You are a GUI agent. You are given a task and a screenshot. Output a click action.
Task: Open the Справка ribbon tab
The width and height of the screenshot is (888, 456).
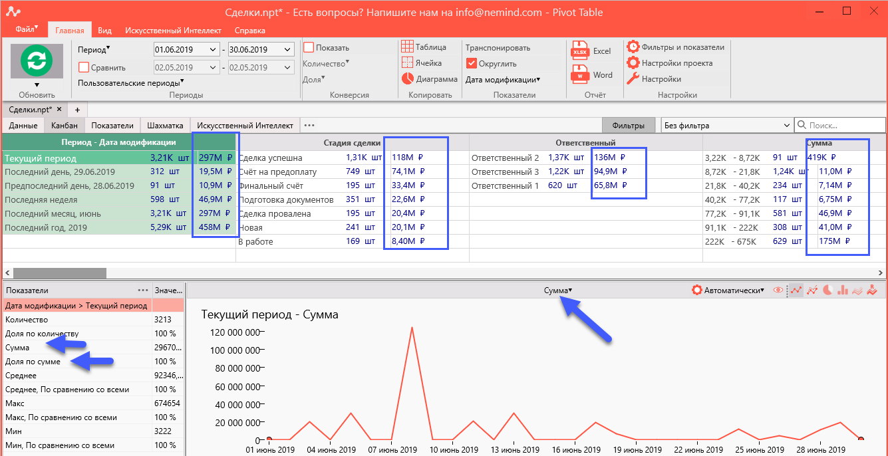click(250, 31)
